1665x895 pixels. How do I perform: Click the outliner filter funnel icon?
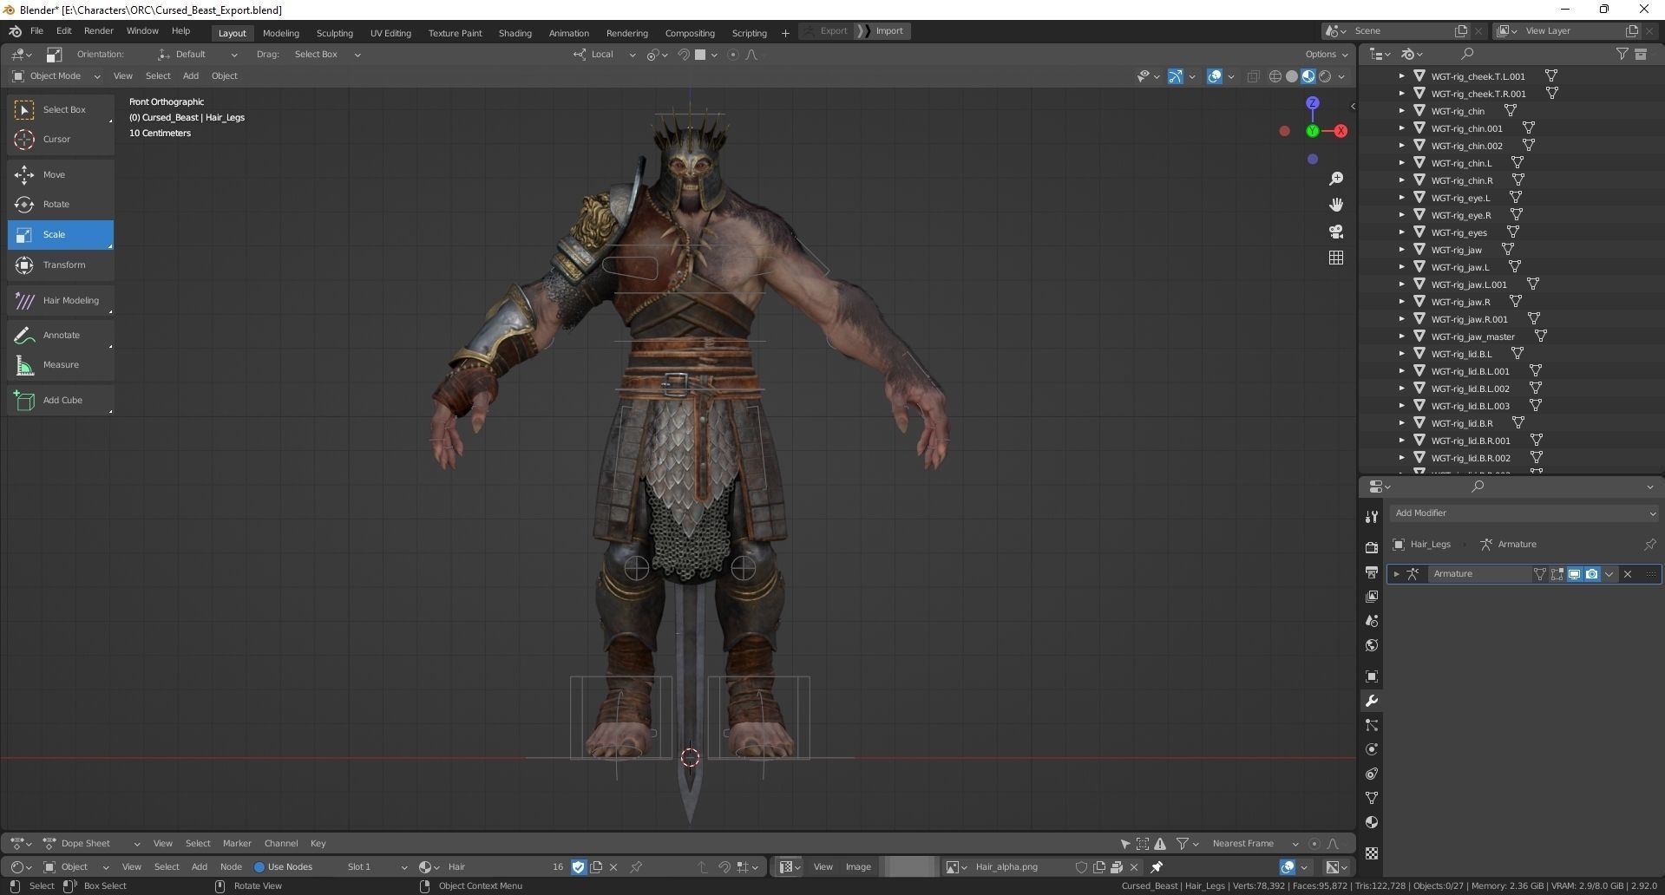(1622, 54)
